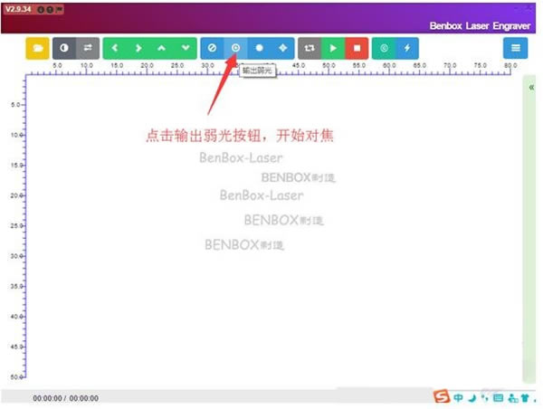The width and height of the screenshot is (543, 409).
Task: Click the blue lightning bolt icon
Action: 407,48
